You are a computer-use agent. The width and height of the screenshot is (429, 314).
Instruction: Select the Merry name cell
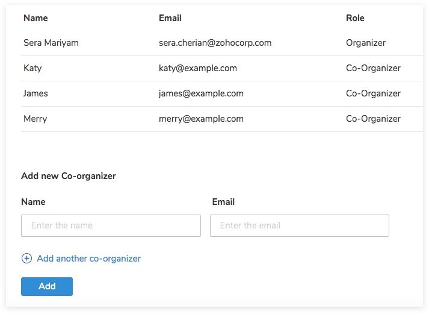[35, 119]
